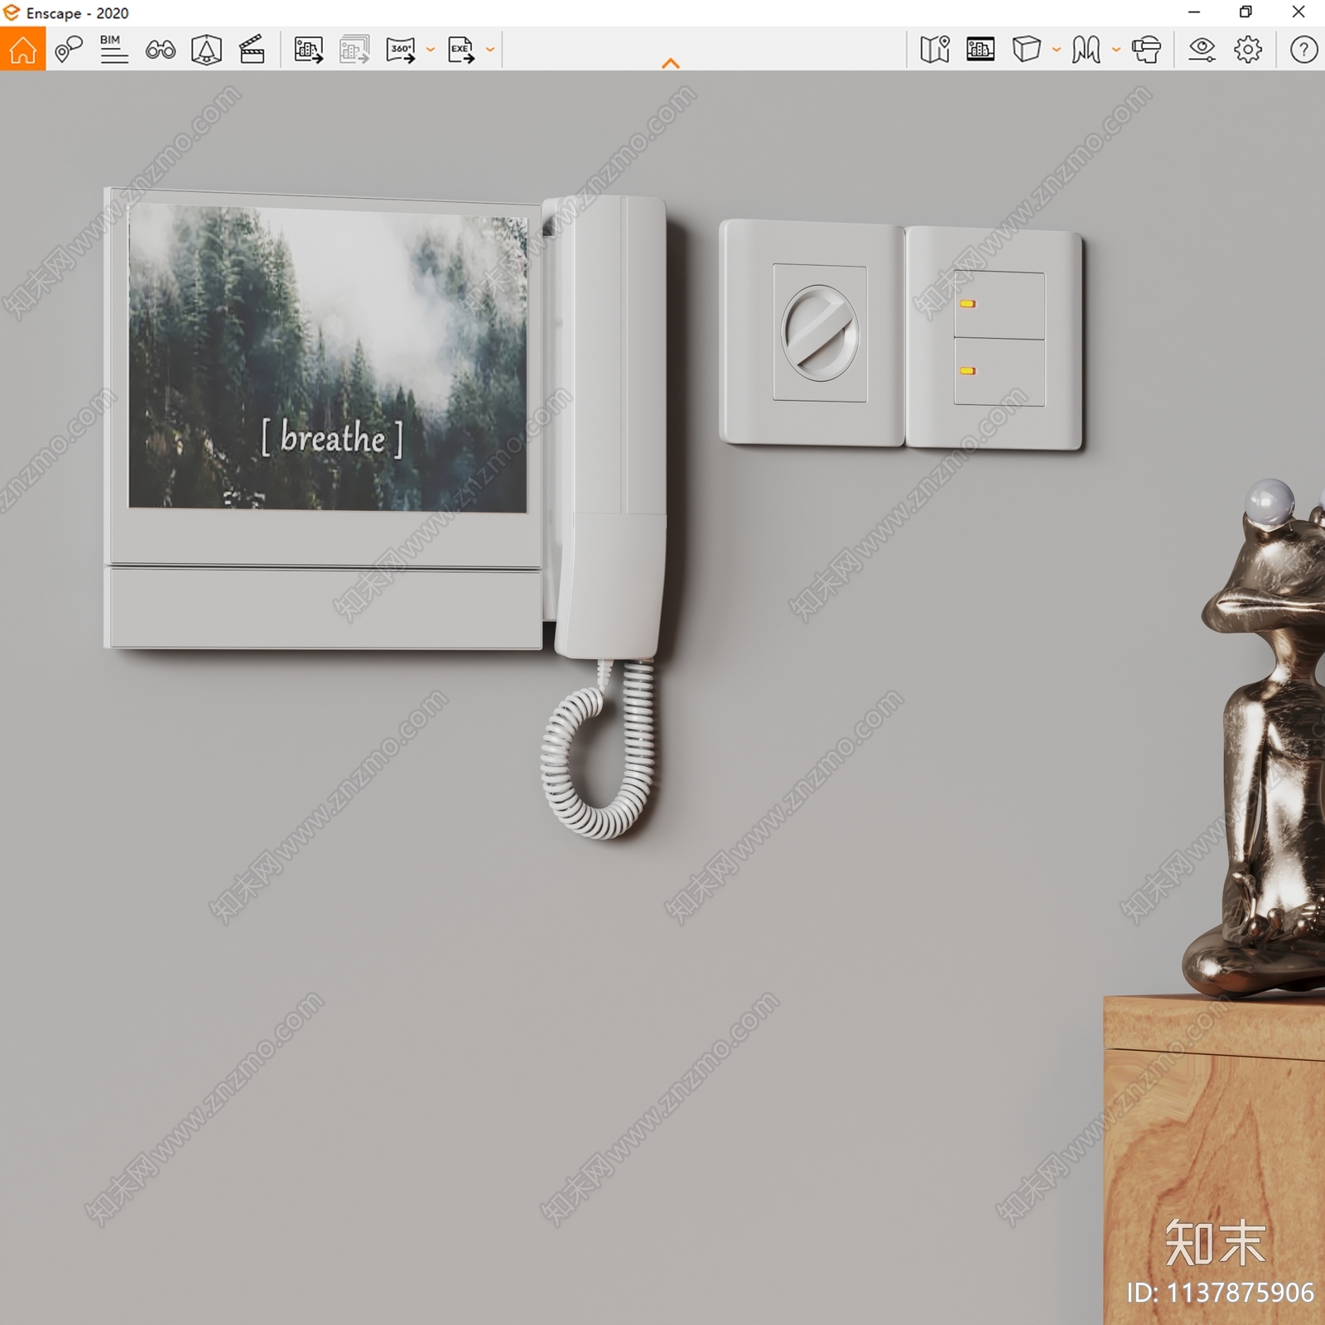
Task: Expand the EXE export dropdown arrow
Action: click(490, 50)
